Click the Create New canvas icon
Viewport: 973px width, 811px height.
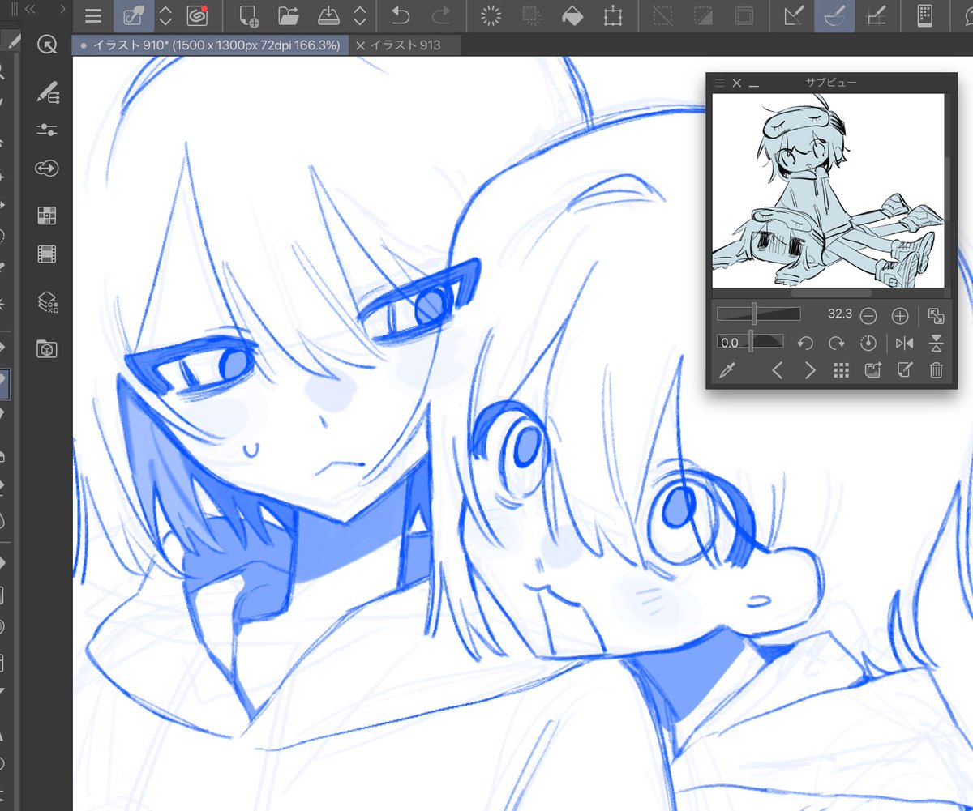249,16
